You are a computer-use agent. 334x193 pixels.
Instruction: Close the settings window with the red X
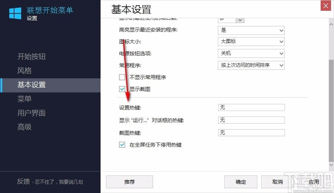(x=326, y=6)
